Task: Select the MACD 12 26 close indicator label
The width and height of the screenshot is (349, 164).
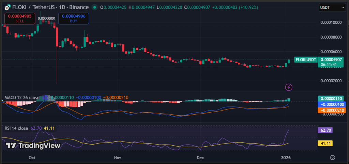Action: pyautogui.click(x=21, y=98)
